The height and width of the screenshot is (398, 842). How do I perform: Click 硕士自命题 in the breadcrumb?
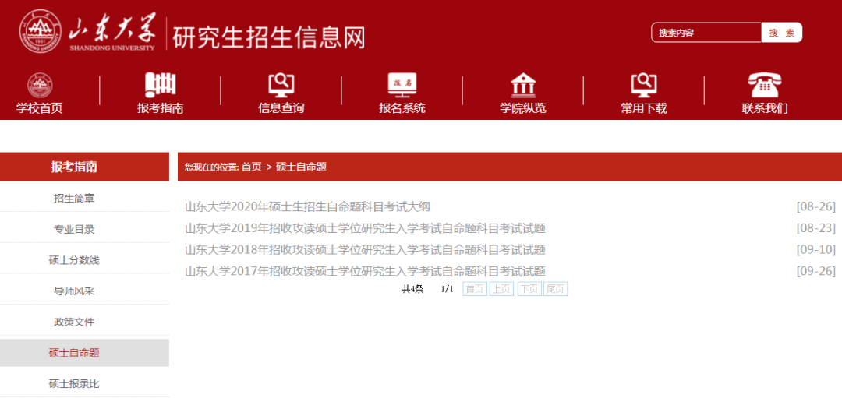coord(301,167)
